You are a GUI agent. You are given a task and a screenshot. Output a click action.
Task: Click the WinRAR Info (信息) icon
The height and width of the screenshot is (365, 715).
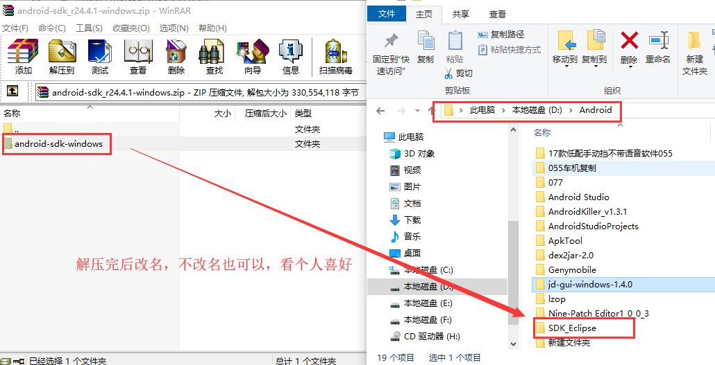290,51
